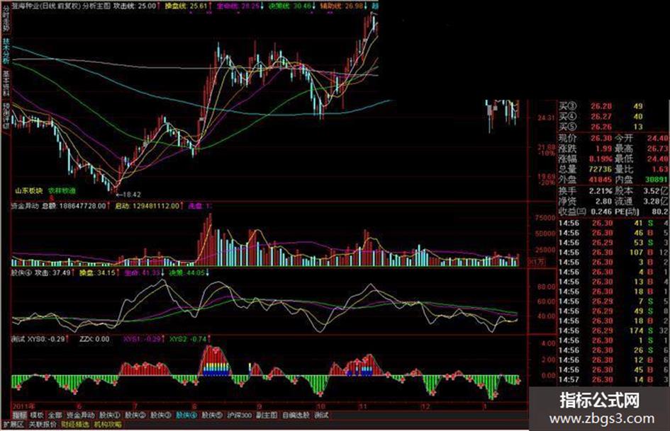
Task: Click month 11 timeline marker
Action: point(362,406)
